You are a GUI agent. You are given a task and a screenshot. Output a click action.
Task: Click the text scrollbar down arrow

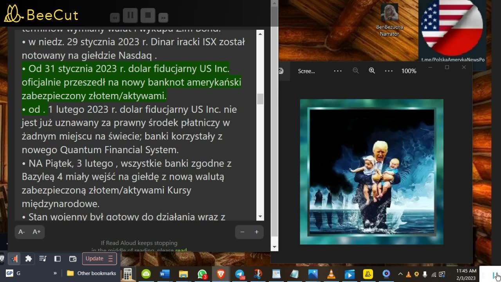point(260,217)
